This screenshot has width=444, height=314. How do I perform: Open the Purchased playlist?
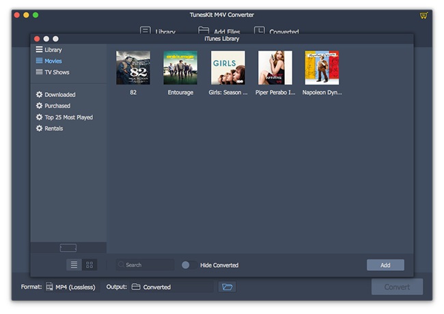pos(53,106)
